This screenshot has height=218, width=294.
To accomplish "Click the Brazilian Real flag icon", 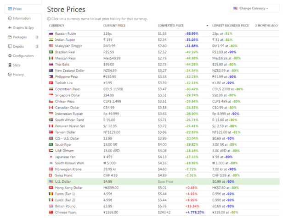I will 51,52.
